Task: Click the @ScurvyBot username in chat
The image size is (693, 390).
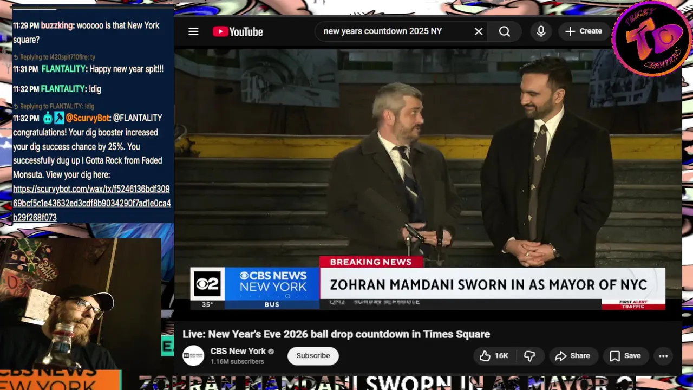Action: pos(88,118)
